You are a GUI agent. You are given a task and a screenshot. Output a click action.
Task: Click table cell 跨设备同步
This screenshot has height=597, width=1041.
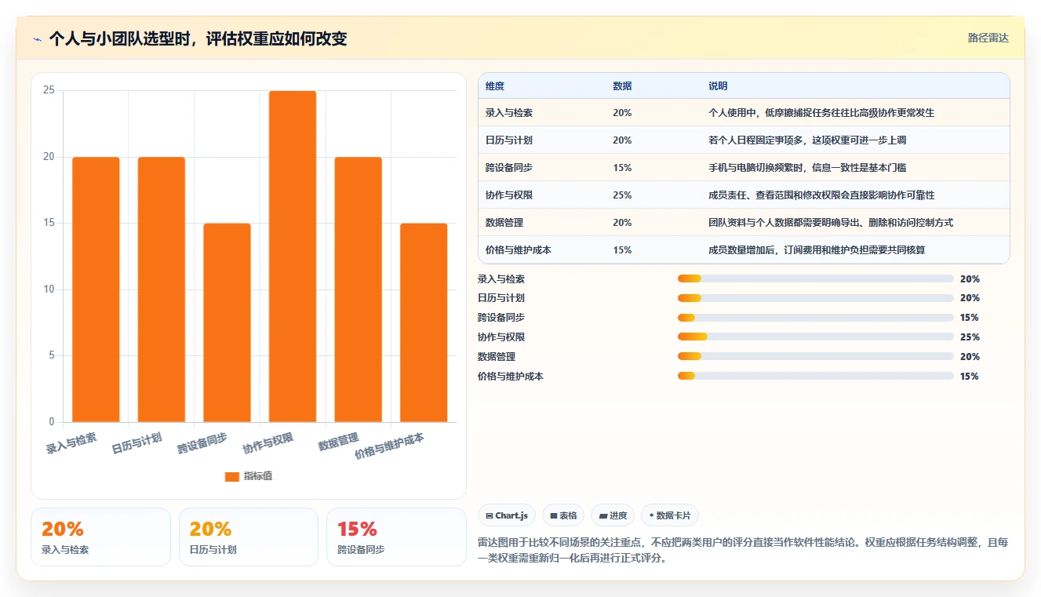(509, 168)
